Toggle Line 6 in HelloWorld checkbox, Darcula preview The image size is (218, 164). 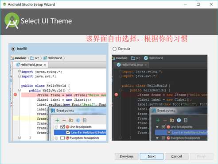pyautogui.click(x=169, y=132)
